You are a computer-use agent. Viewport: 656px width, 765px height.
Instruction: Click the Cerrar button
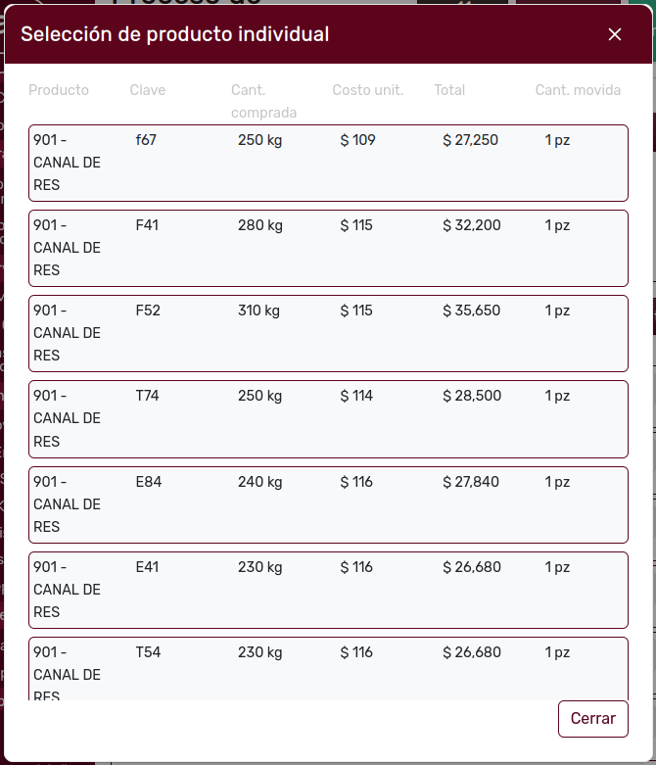coord(592,718)
